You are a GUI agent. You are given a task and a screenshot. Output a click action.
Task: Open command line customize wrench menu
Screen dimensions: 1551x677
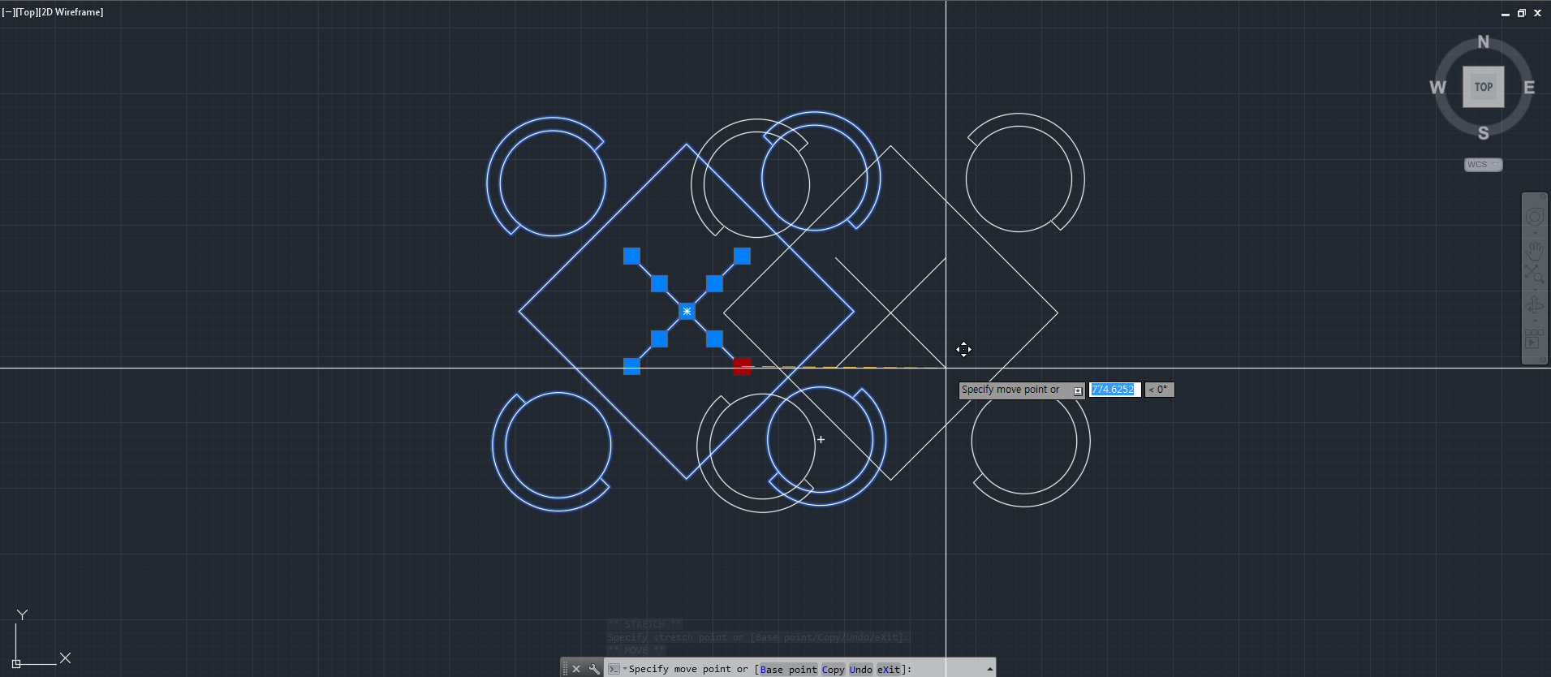pyautogui.click(x=594, y=669)
